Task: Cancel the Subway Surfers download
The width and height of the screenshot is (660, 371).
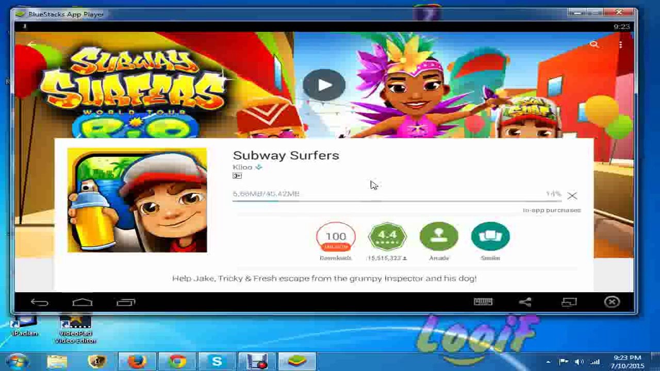Action: click(572, 196)
